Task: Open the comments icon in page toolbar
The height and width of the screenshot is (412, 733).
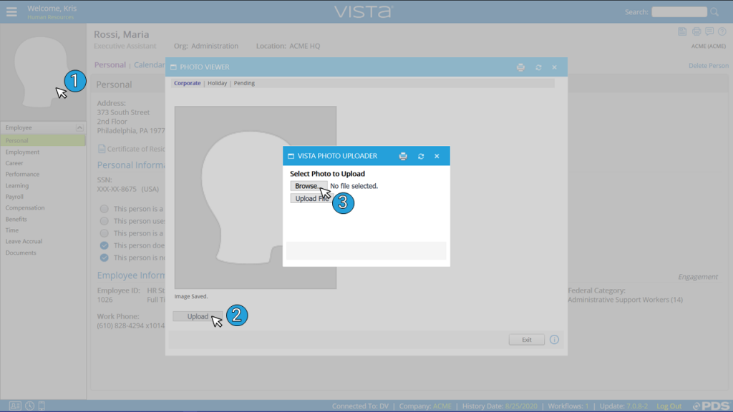Action: point(709,31)
